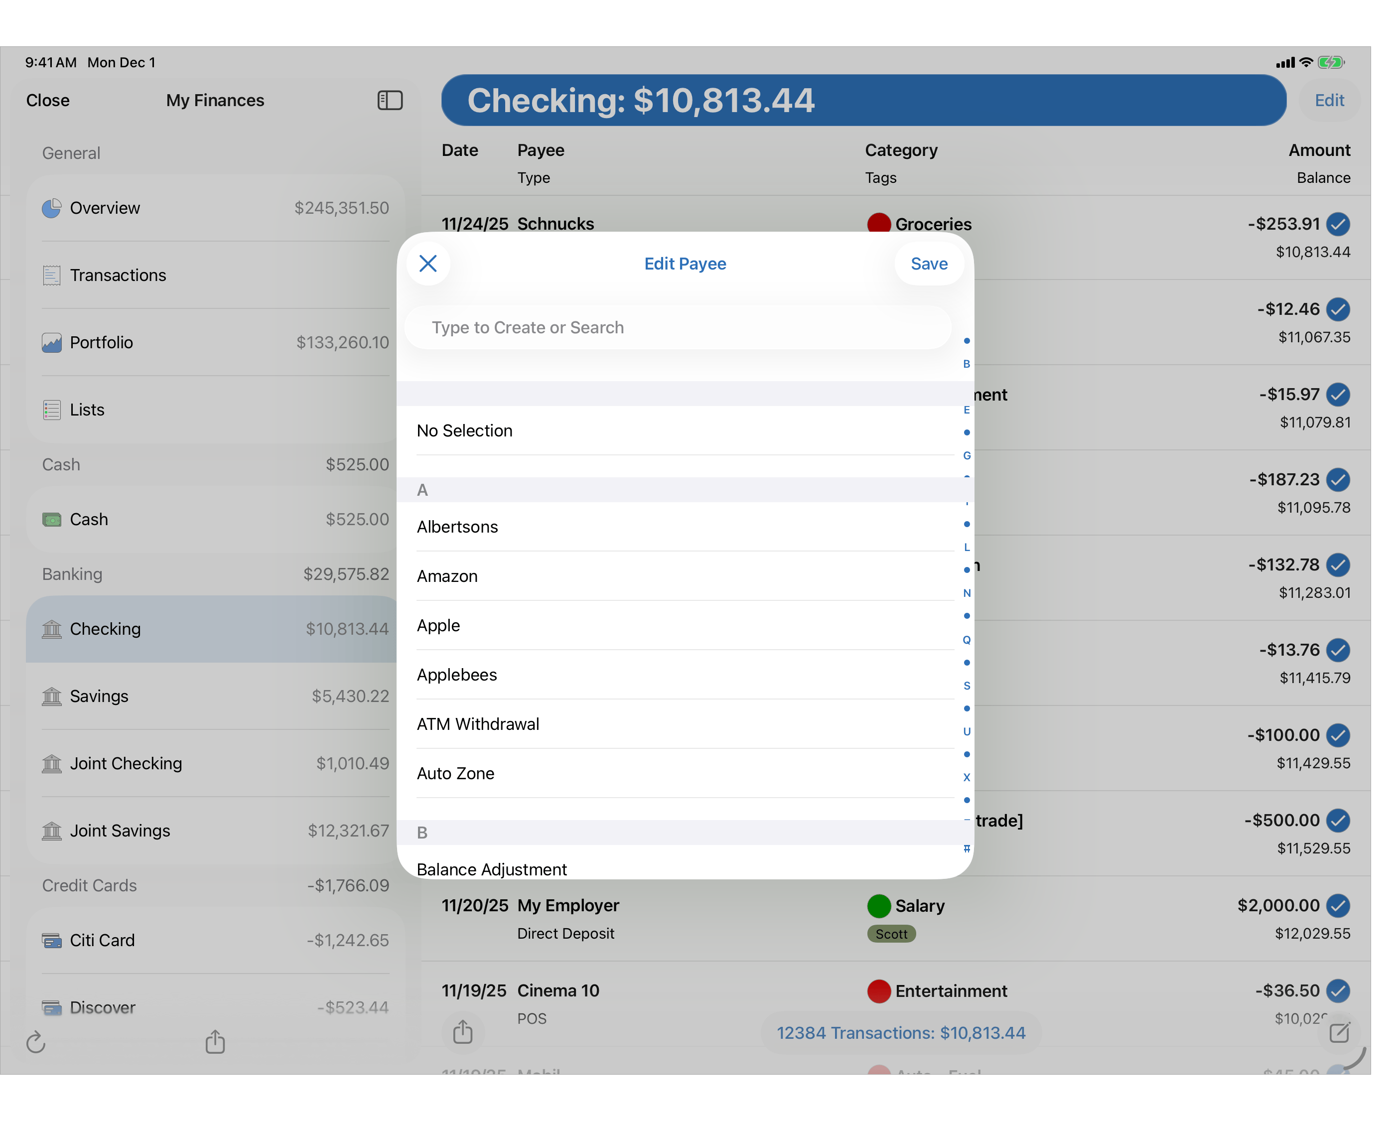This screenshot has width=1395, height=1121.
Task: Jump to letter S in index
Action: 967,686
